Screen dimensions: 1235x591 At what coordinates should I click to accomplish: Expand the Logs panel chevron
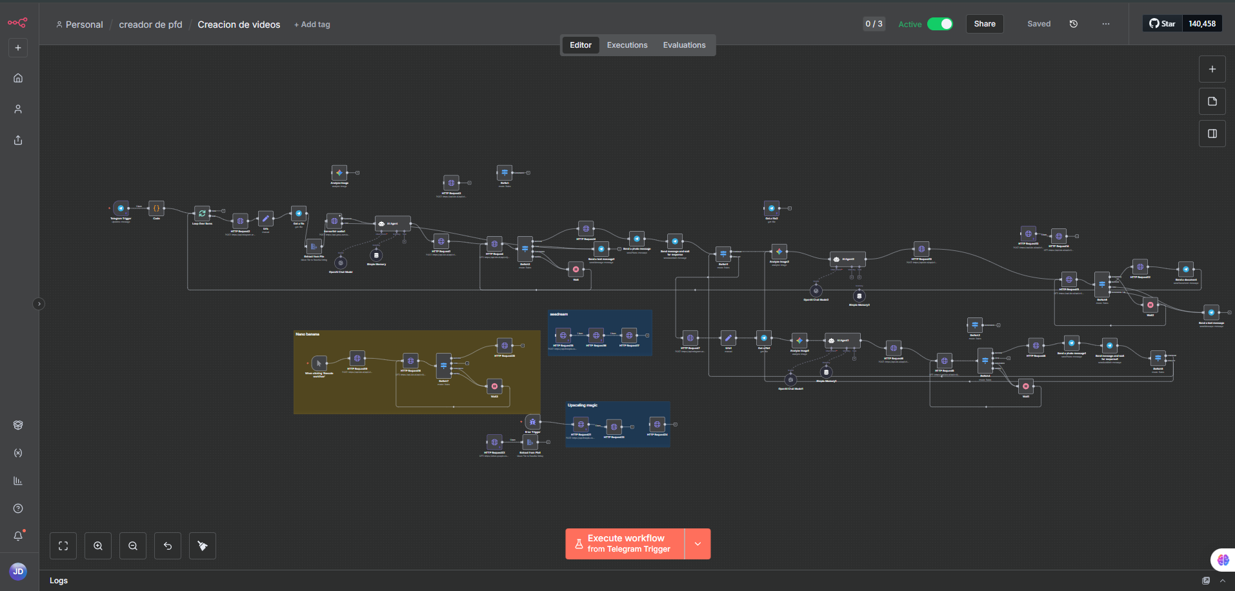[1222, 581]
